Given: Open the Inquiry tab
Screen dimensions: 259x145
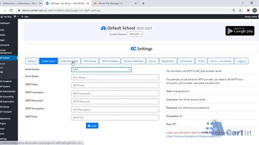Looking at the screenshot, I should tap(152, 61).
